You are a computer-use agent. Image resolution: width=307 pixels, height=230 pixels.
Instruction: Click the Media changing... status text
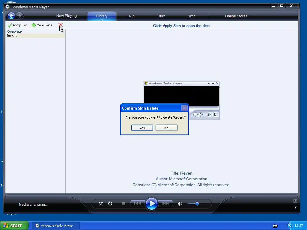coord(33,204)
